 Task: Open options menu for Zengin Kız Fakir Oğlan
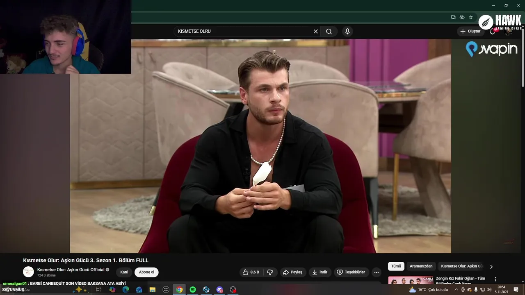click(x=495, y=279)
